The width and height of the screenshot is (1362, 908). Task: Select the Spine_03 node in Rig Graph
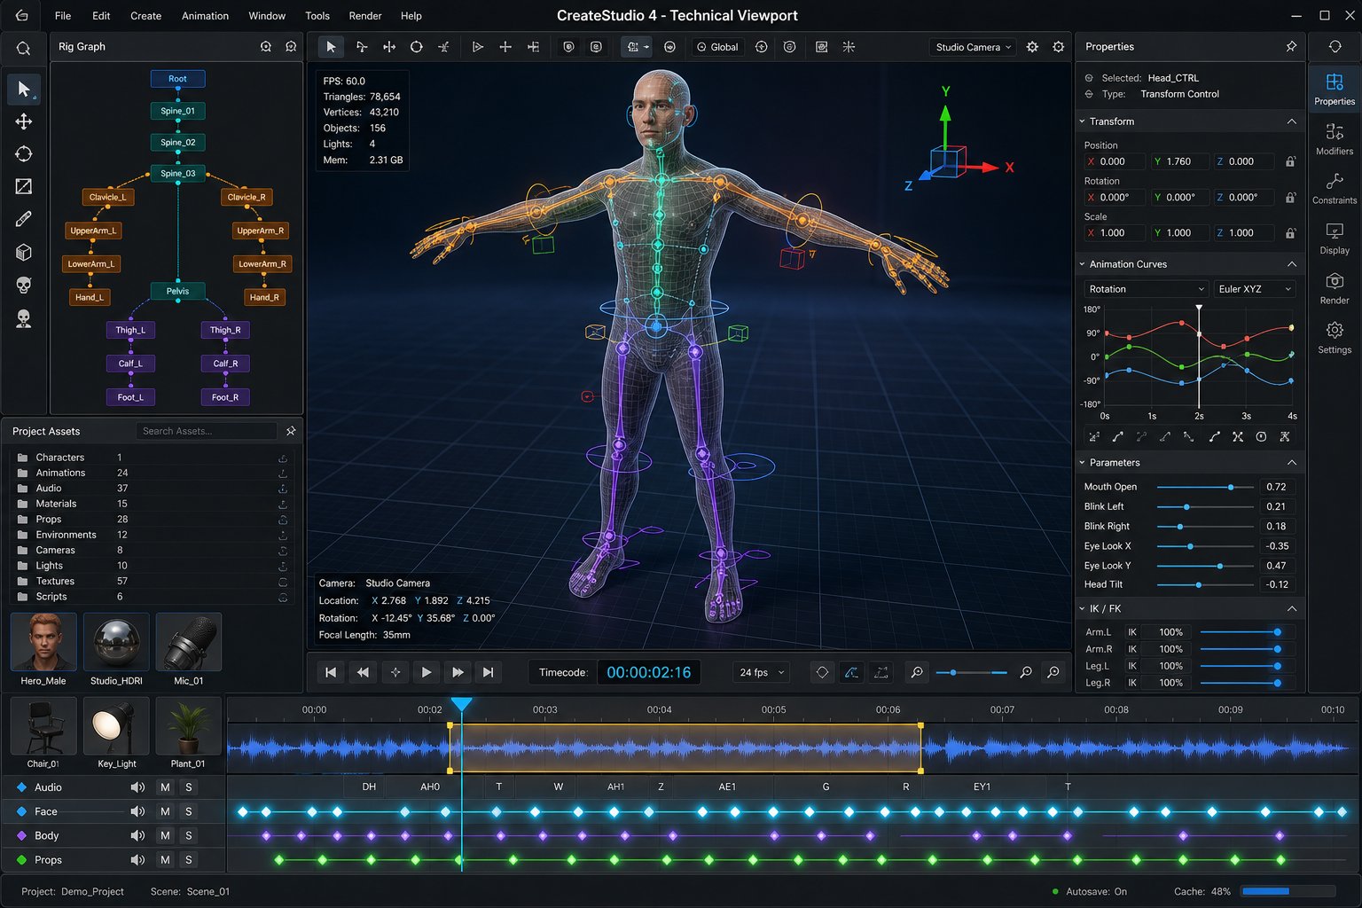177,173
